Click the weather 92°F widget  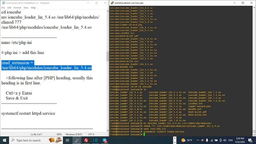[187, 140]
